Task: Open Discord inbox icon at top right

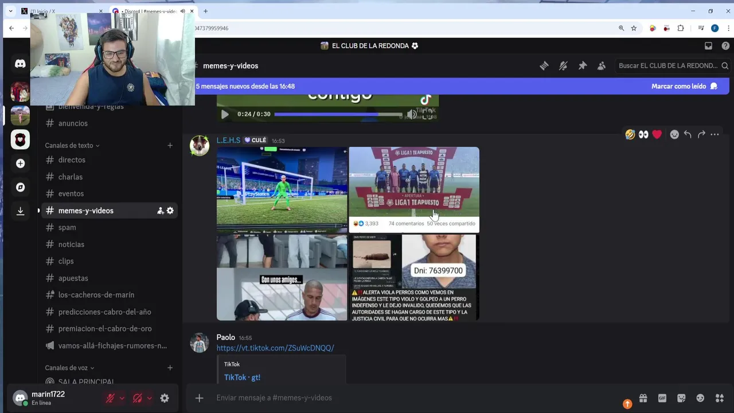Action: click(708, 46)
